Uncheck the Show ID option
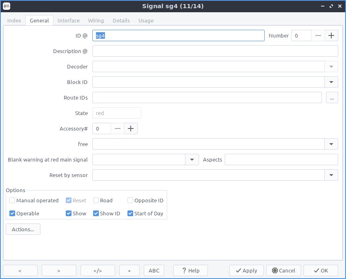This screenshot has width=346, height=279. (x=96, y=213)
